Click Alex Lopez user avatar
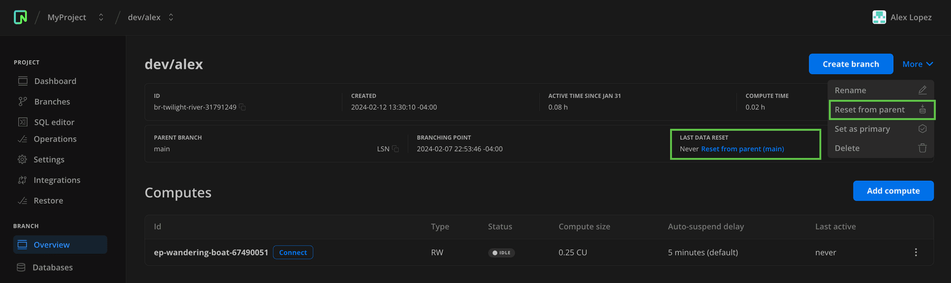Image resolution: width=951 pixels, height=283 pixels. (x=879, y=17)
